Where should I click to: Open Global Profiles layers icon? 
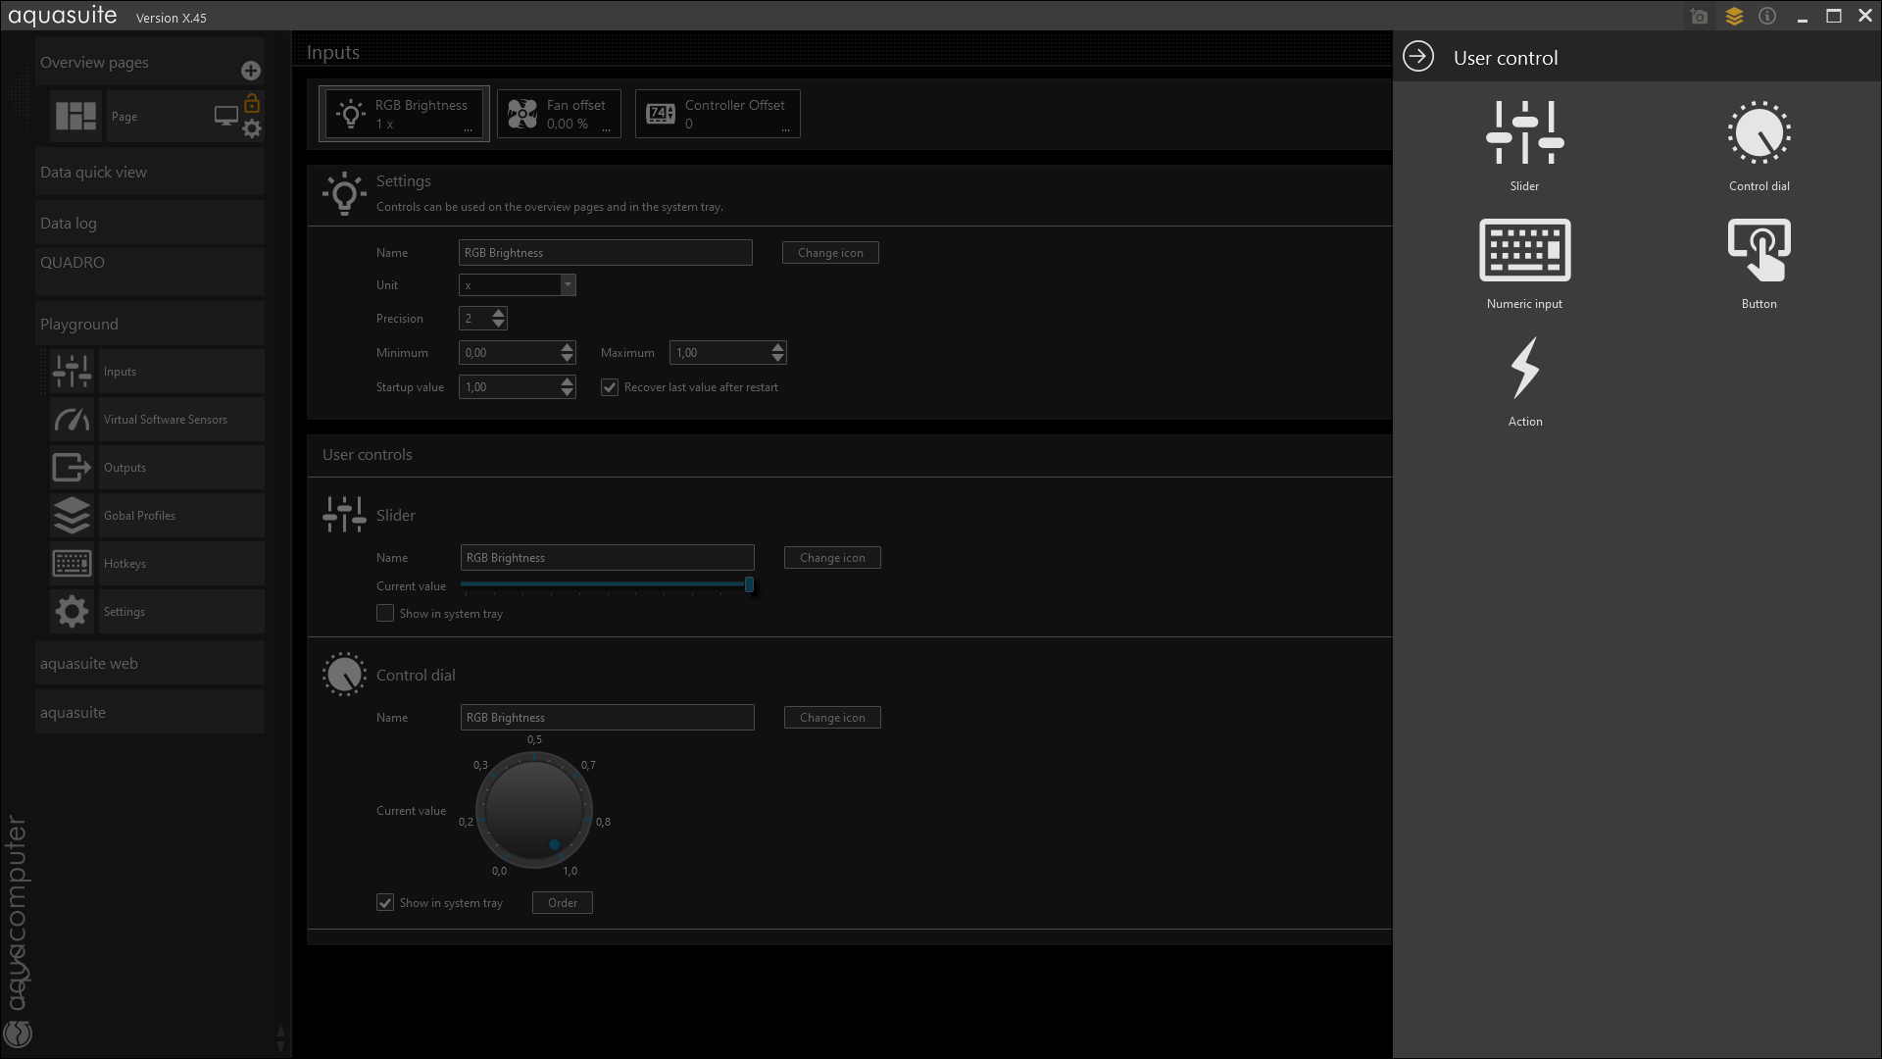pyautogui.click(x=72, y=516)
